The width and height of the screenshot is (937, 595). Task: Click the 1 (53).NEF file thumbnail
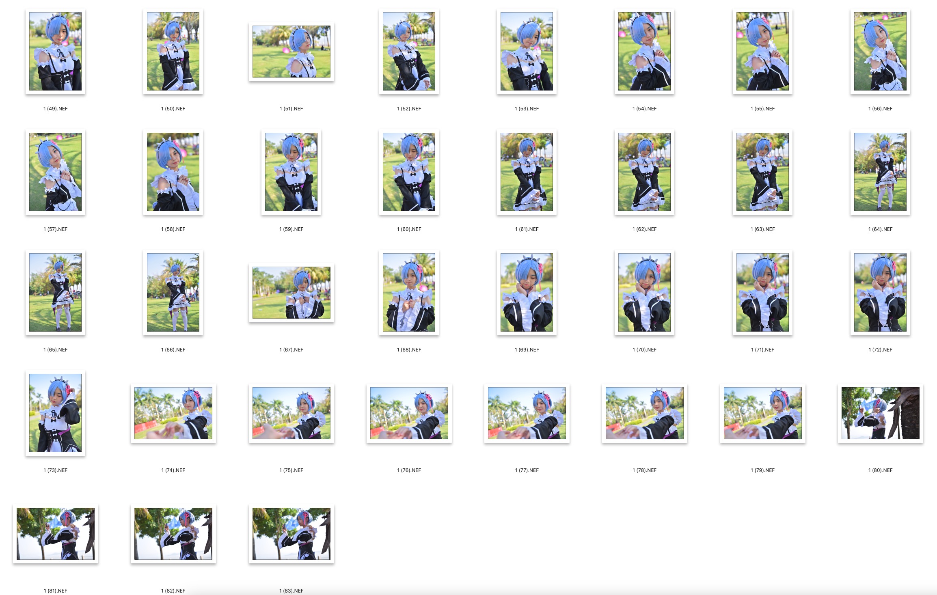527,51
